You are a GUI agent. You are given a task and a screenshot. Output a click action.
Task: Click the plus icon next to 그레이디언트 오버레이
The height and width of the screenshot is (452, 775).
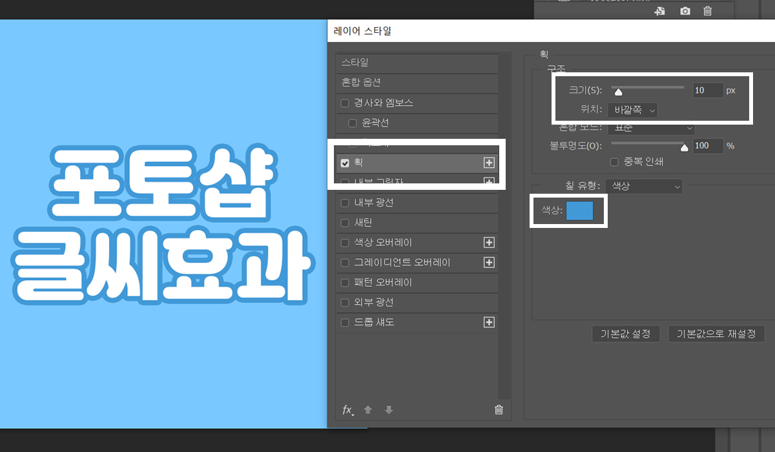pos(489,263)
